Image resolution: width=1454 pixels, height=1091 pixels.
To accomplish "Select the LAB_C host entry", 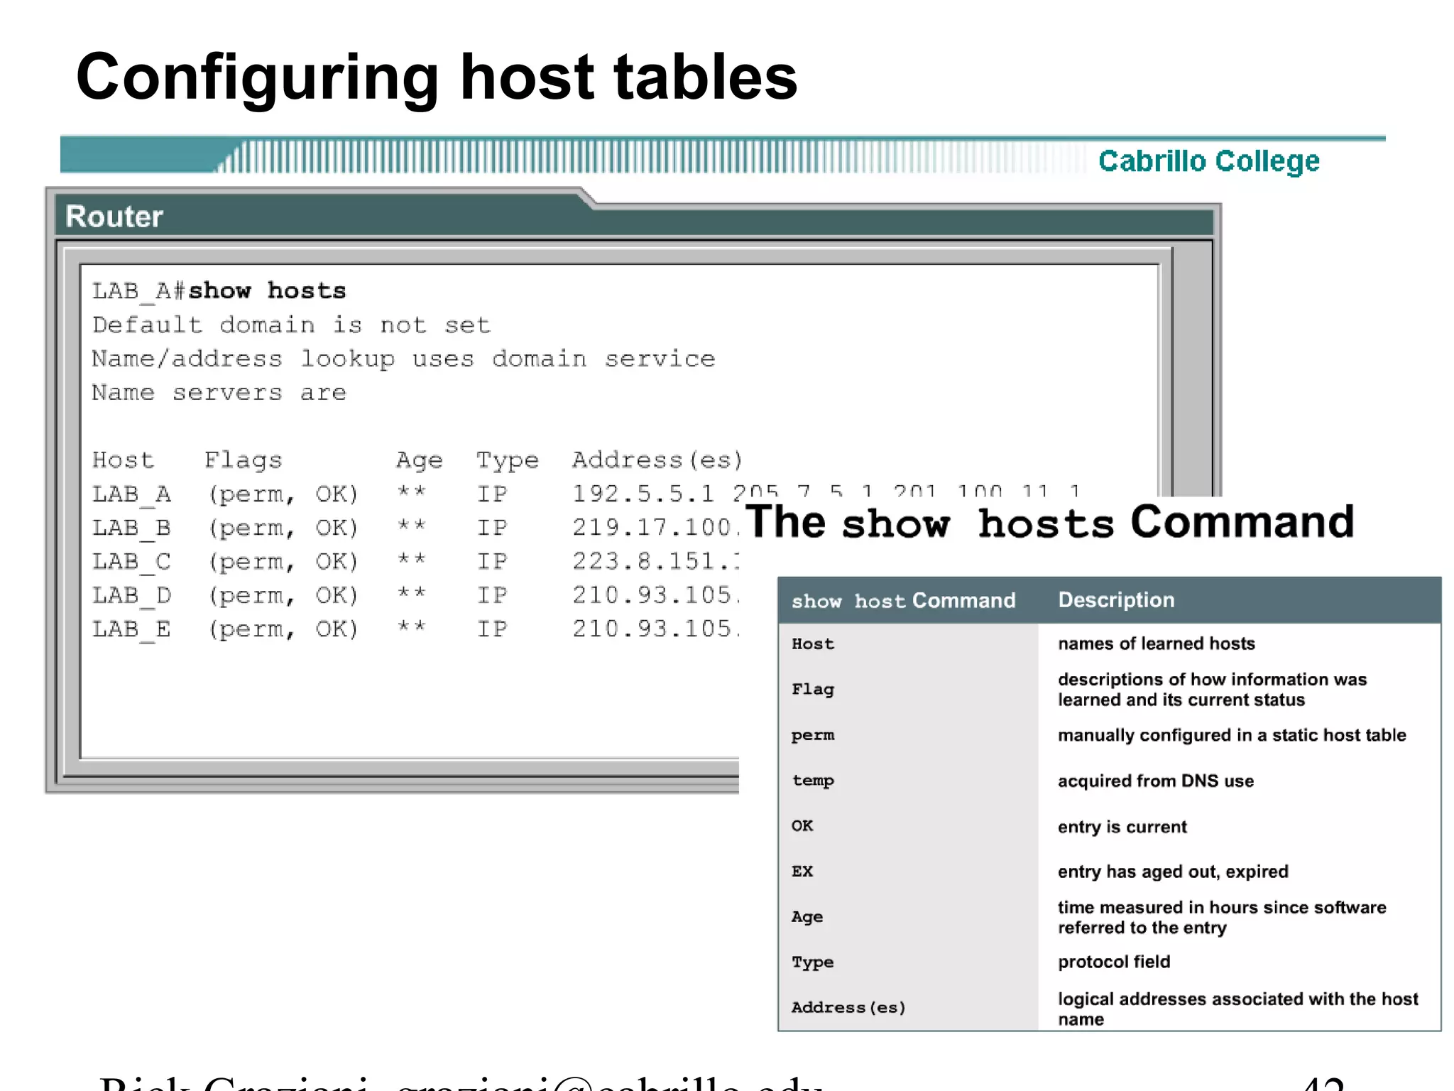I will 131,561.
